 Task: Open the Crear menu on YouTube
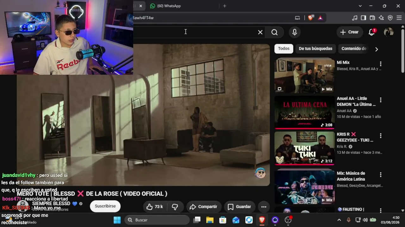click(349, 32)
